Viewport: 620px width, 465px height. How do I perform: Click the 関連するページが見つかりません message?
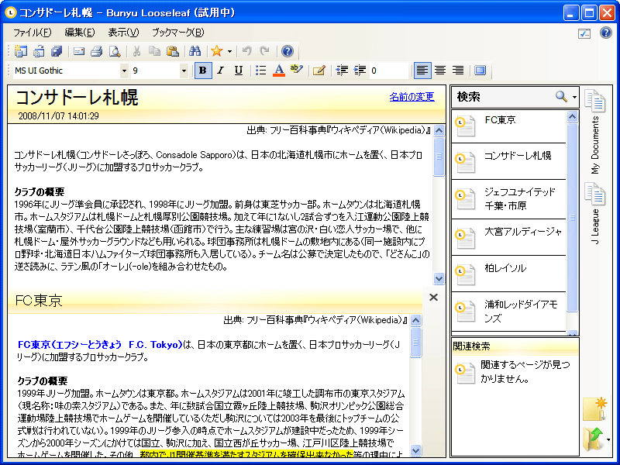point(525,372)
